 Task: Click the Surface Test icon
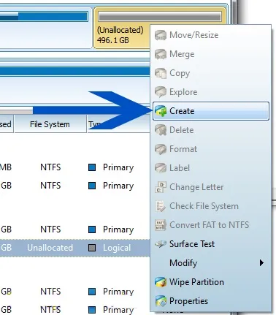tap(161, 244)
